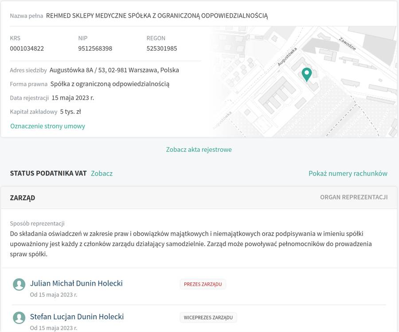Open Julian Michał Dunin Holecki's profile
Screen dimensions: 399x332
pos(76,283)
